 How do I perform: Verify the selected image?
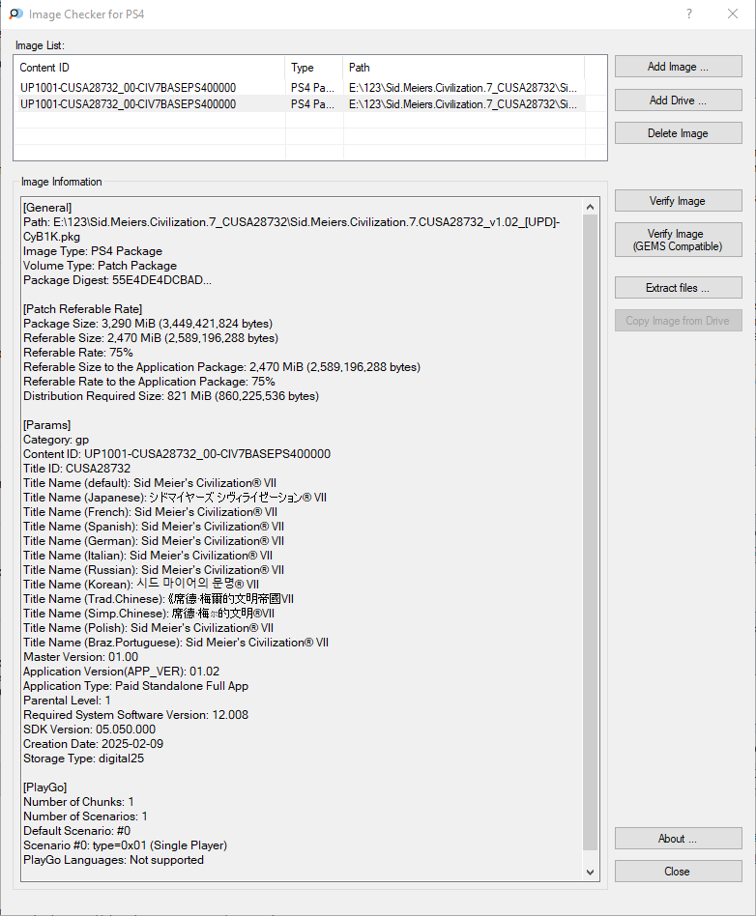(x=679, y=201)
